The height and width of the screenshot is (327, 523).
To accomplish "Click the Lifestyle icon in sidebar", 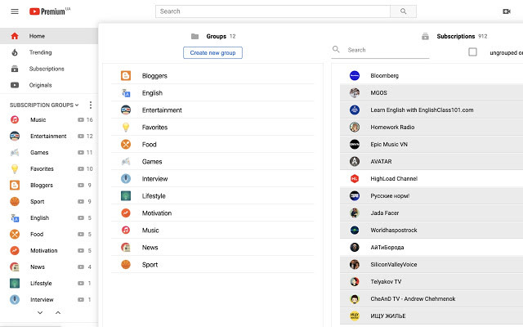I will click(15, 284).
